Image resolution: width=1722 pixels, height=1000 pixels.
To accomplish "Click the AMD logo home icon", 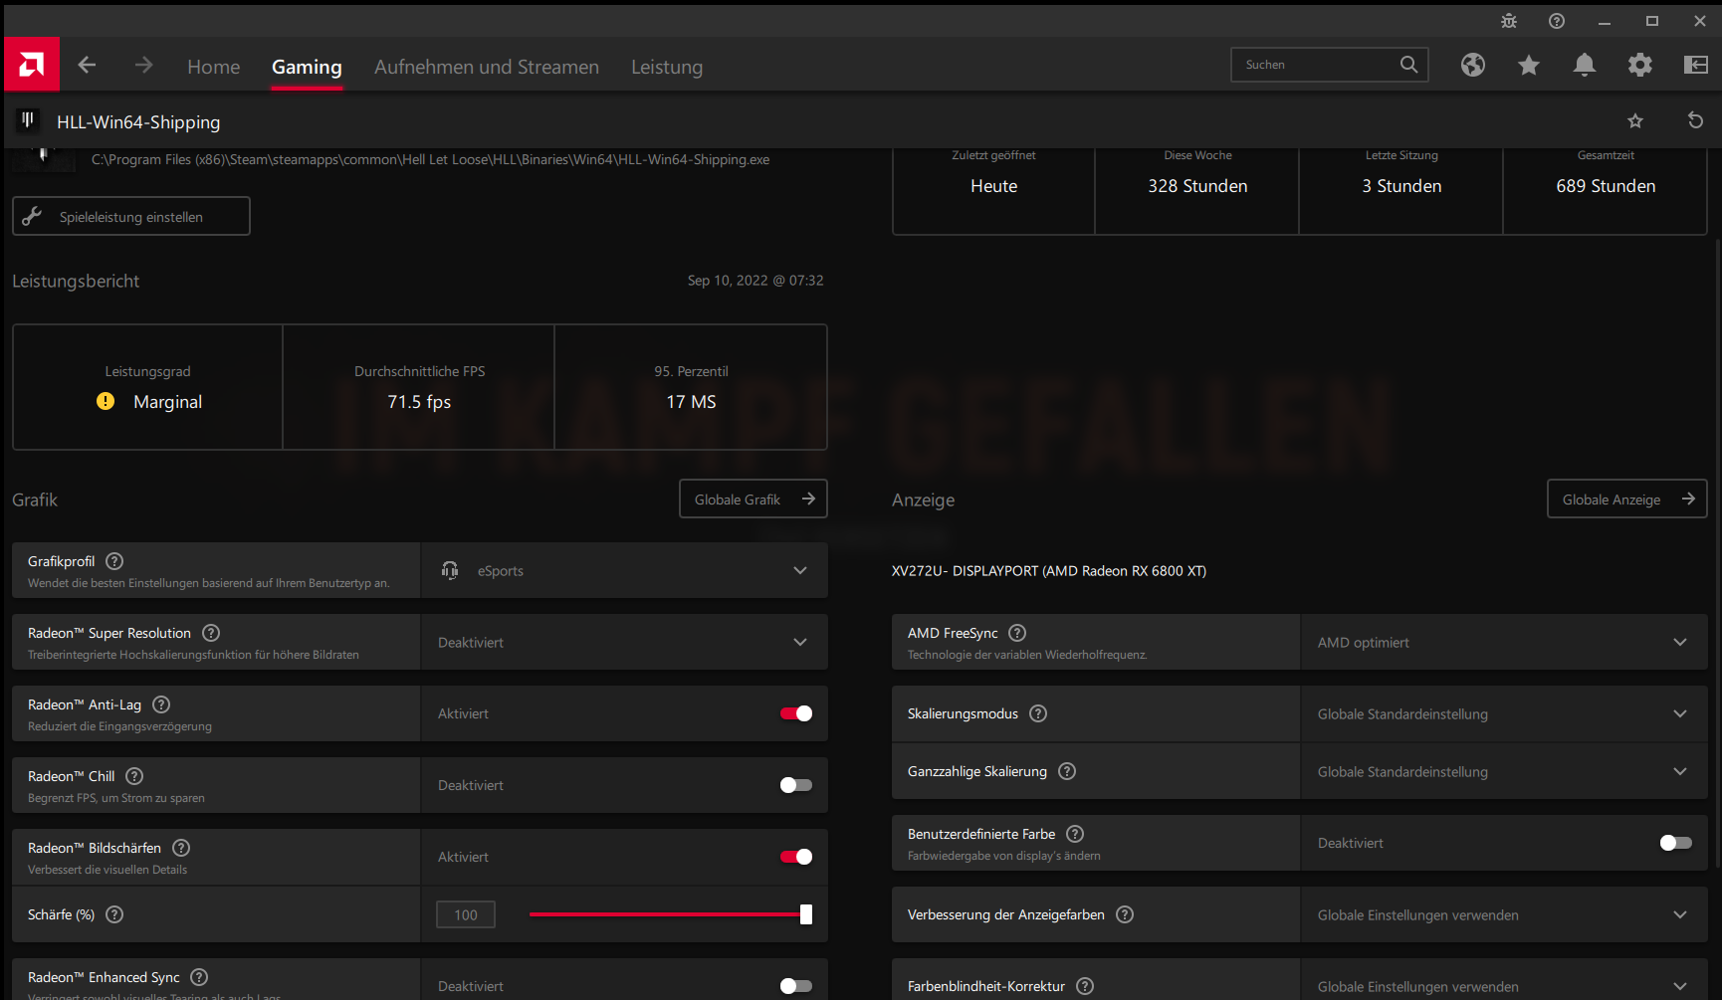I will tap(32, 65).
